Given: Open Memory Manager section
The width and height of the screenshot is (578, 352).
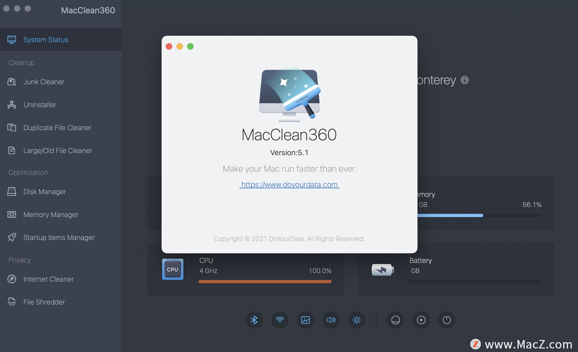Looking at the screenshot, I should [51, 215].
